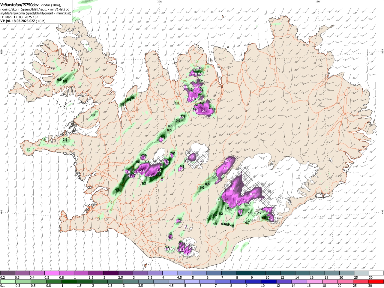The width and height of the screenshot is (384, 288).
Task: Click the bright red swatch ending the rain scale
Action: (376, 282)
